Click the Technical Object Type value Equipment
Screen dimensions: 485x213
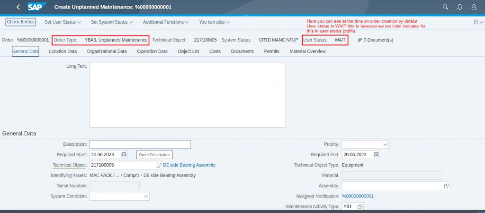coord(352,165)
